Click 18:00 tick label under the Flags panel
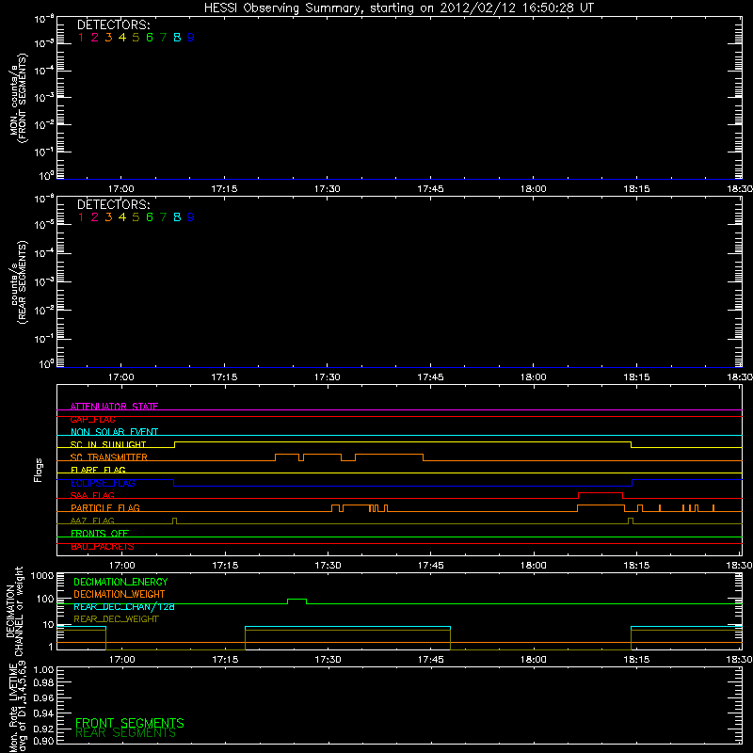The image size is (753, 753). click(534, 566)
